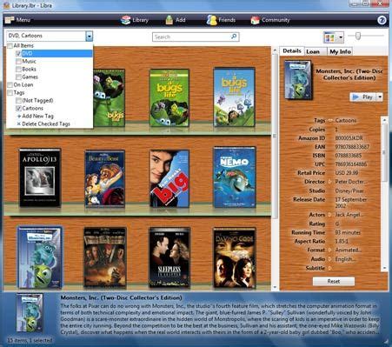The width and height of the screenshot is (392, 347).
Task: Uncheck the DVD checkbox
Action: [x=18, y=54]
